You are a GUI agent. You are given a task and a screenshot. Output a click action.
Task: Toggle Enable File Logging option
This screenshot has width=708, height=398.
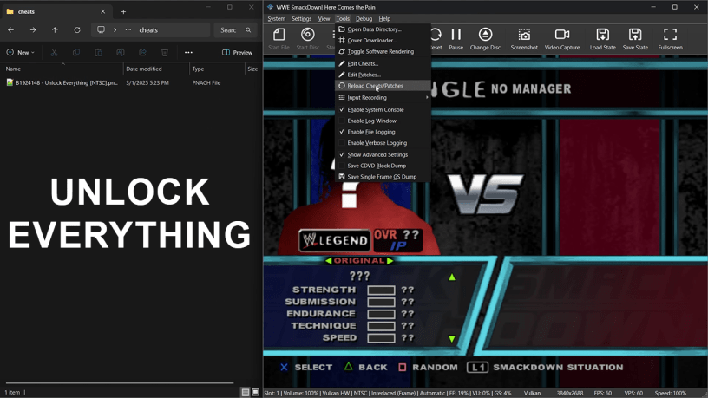coord(370,132)
